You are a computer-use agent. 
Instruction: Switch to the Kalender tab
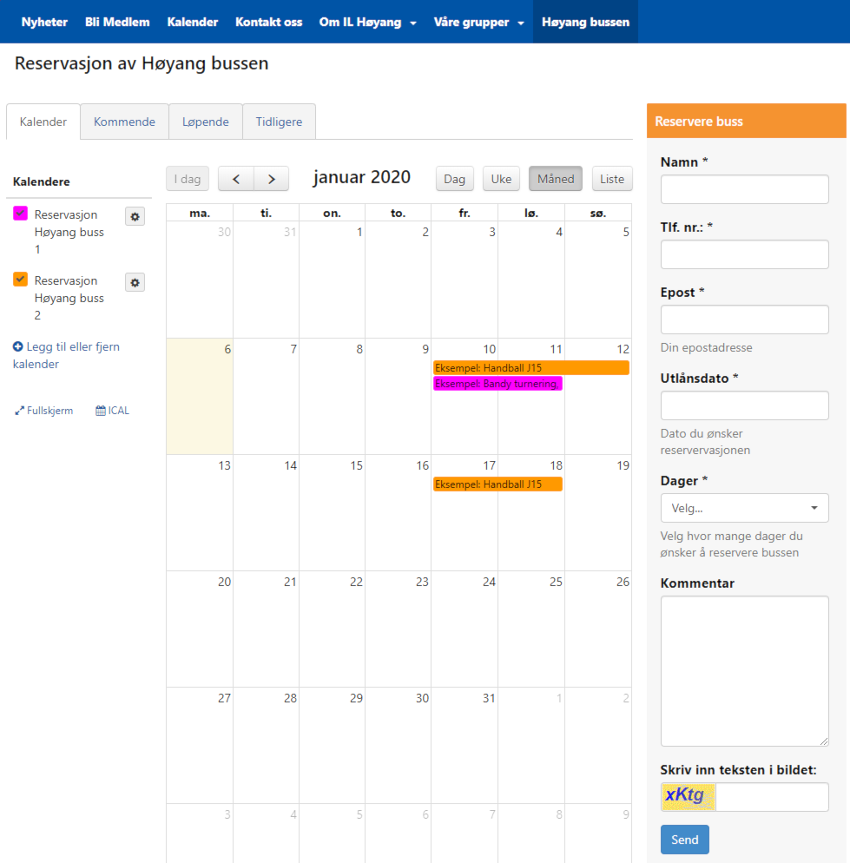pos(43,122)
